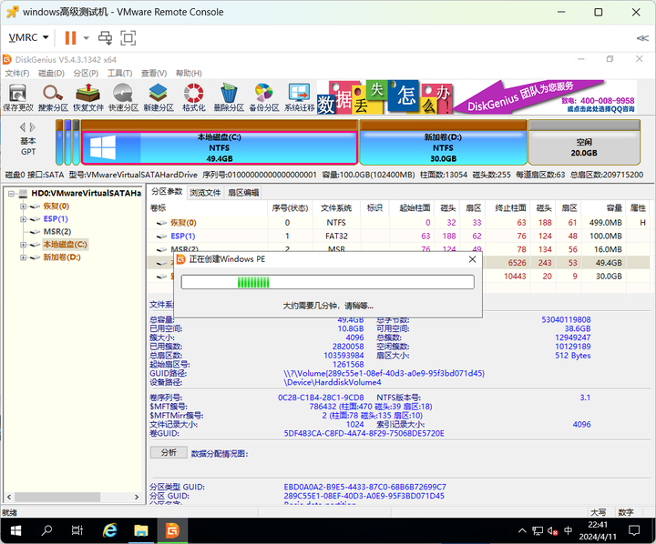Open the power options dropdown arrow

[x=87, y=38]
